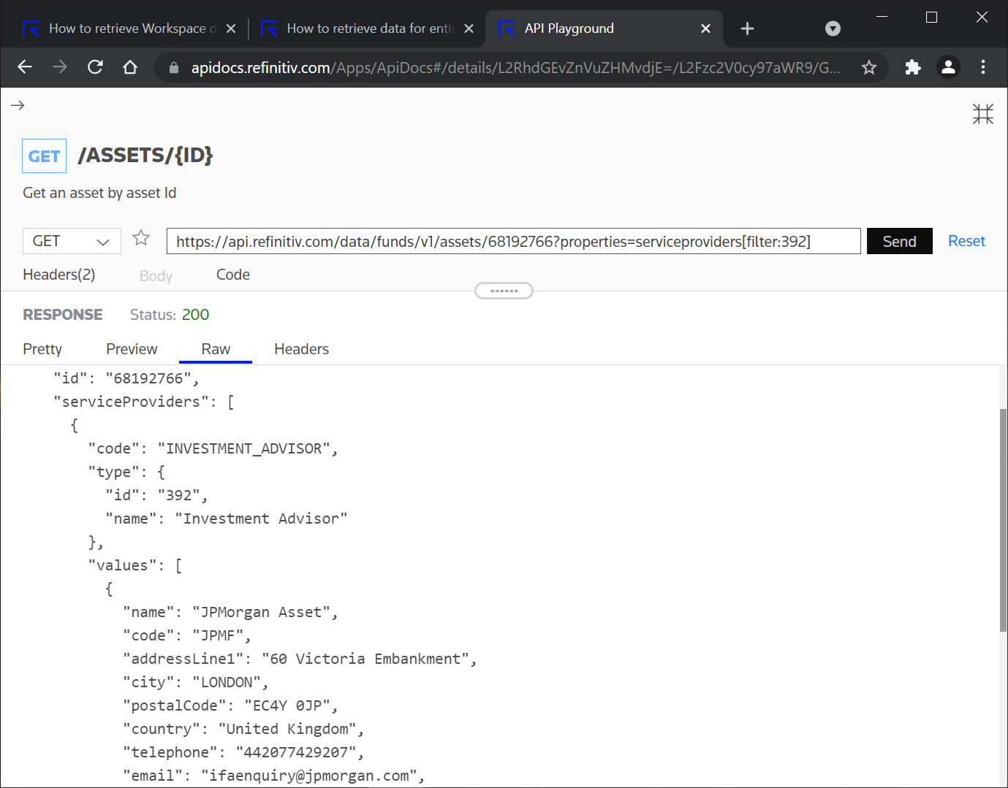This screenshot has width=1008, height=788.
Task: Click the "JPMorgan Asset" name value
Action: 261,612
